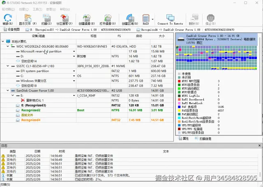The width and height of the screenshot is (263, 187).
Task: Open the RAID dropdown arrow
Action: coord(152,19)
